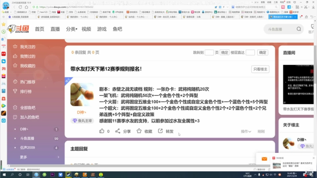The image size is (317, 178).
Task: Open the Windows Start menu
Action: 4,174
